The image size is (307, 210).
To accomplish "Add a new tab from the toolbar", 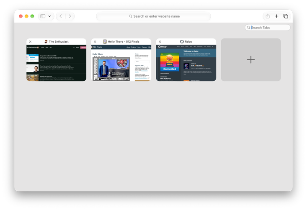I will pyautogui.click(x=276, y=16).
